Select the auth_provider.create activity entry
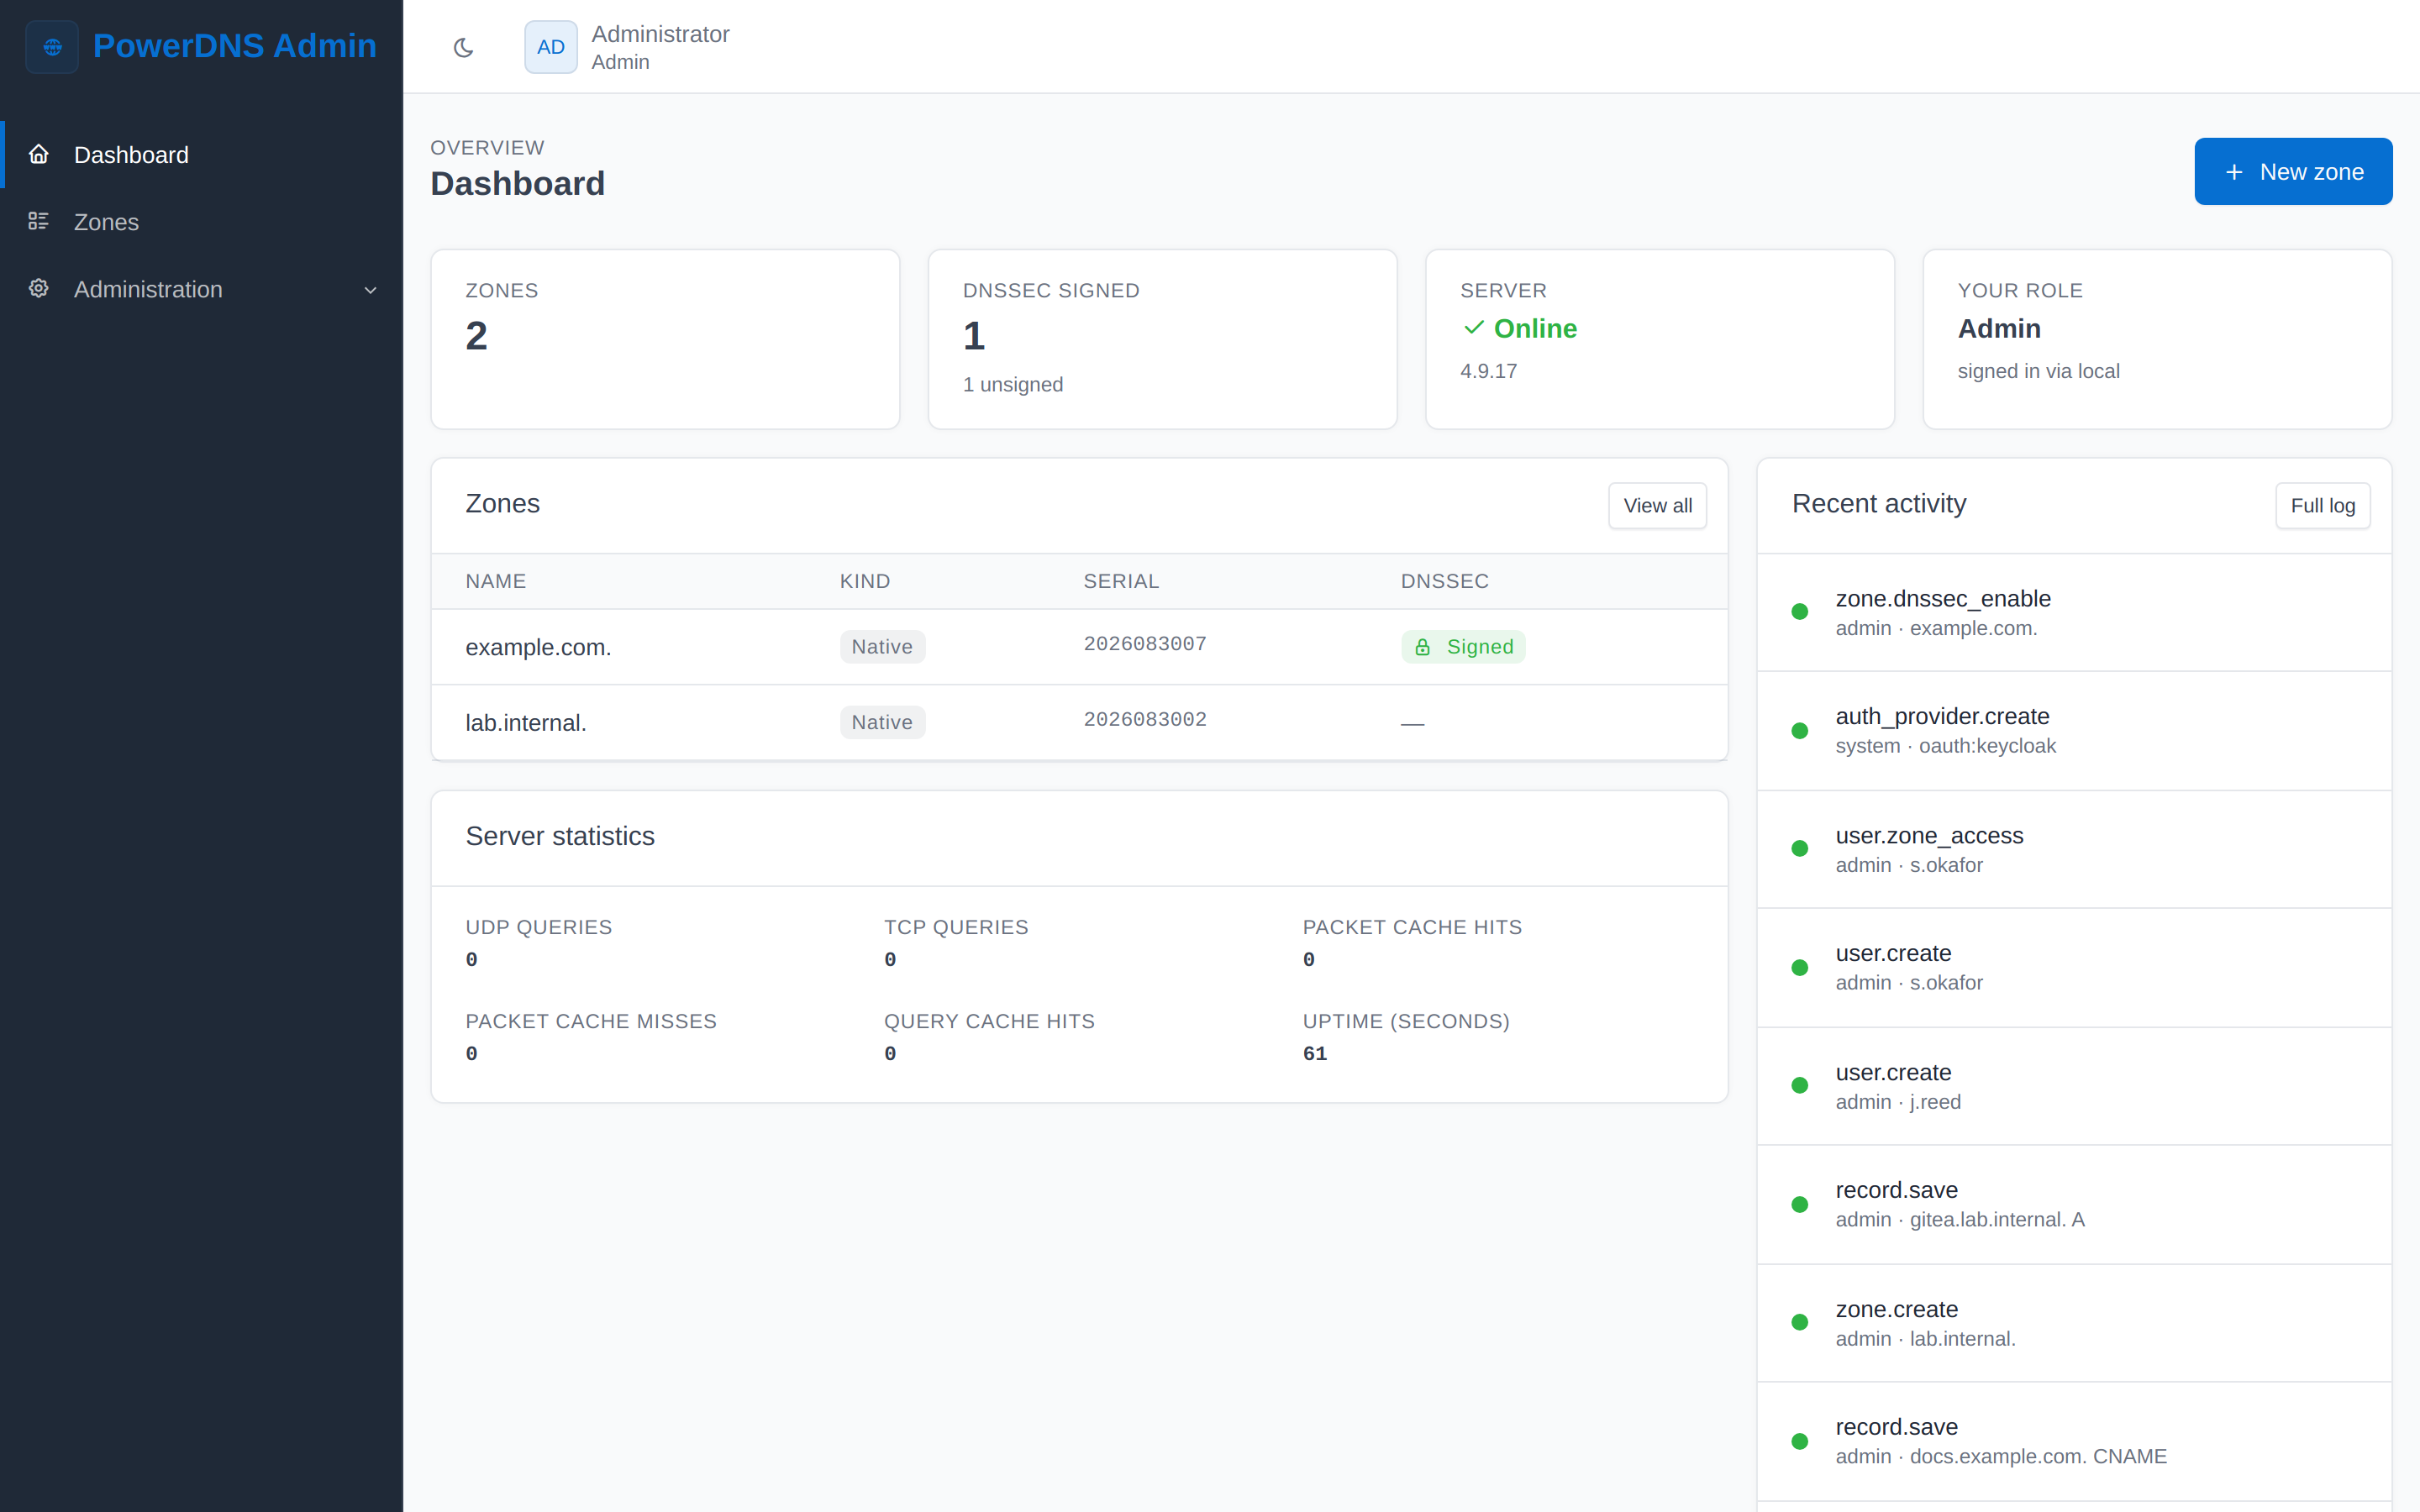Image resolution: width=2420 pixels, height=1512 pixels. tap(2074, 731)
